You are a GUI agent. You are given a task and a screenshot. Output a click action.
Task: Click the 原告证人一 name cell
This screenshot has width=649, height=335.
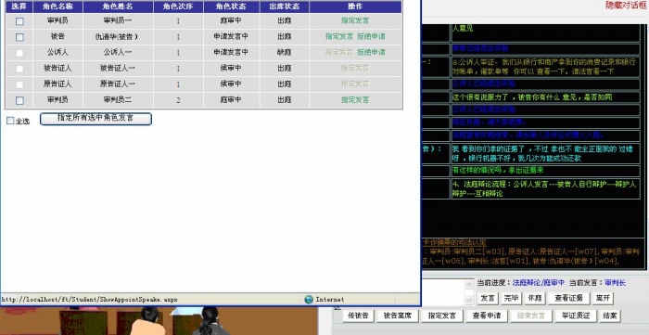point(118,84)
